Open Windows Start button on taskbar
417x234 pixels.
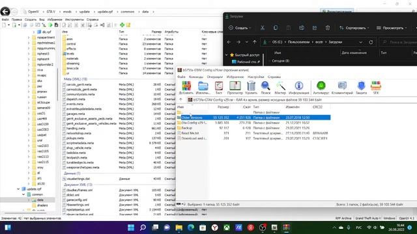pyautogui.click(x=131, y=227)
